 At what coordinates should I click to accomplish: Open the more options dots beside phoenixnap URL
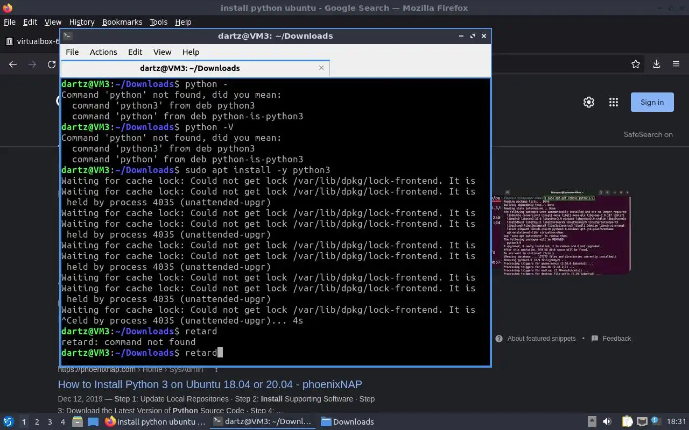[x=216, y=370]
